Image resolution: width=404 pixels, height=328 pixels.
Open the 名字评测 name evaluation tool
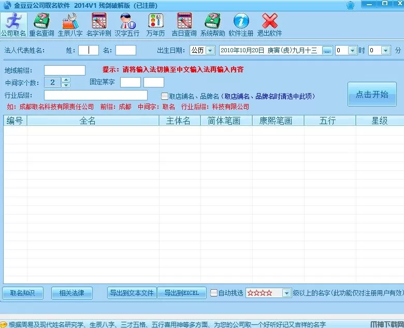pos(98,24)
